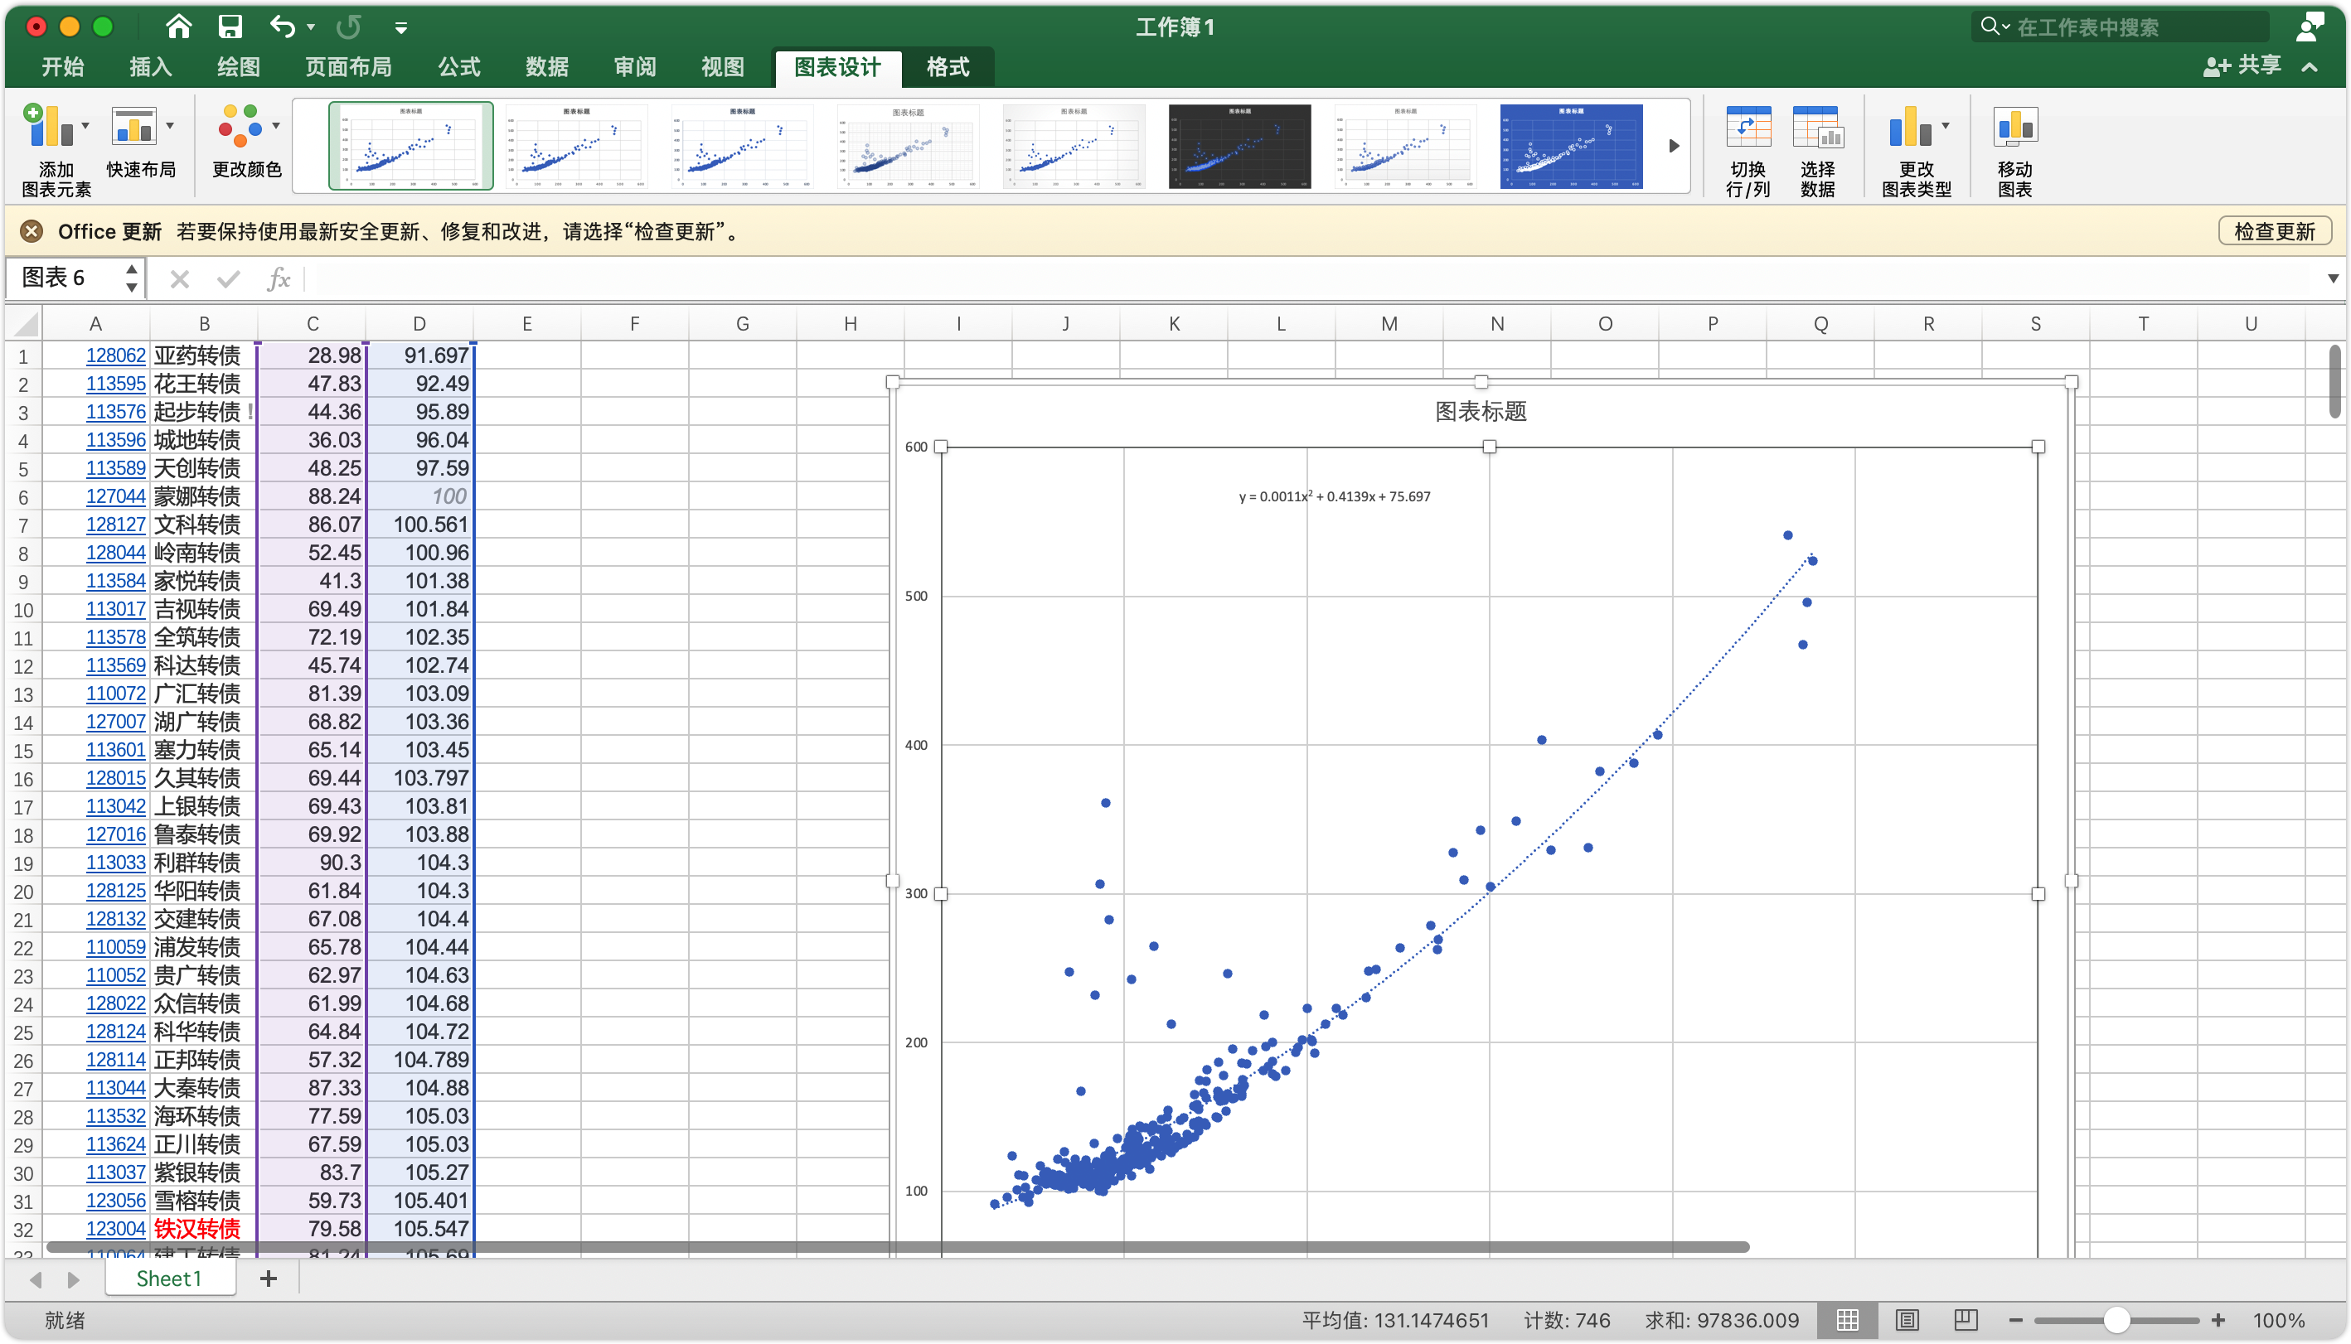Click the insert function fx icon
Screen dimensions: 2351x1344
pos(278,278)
